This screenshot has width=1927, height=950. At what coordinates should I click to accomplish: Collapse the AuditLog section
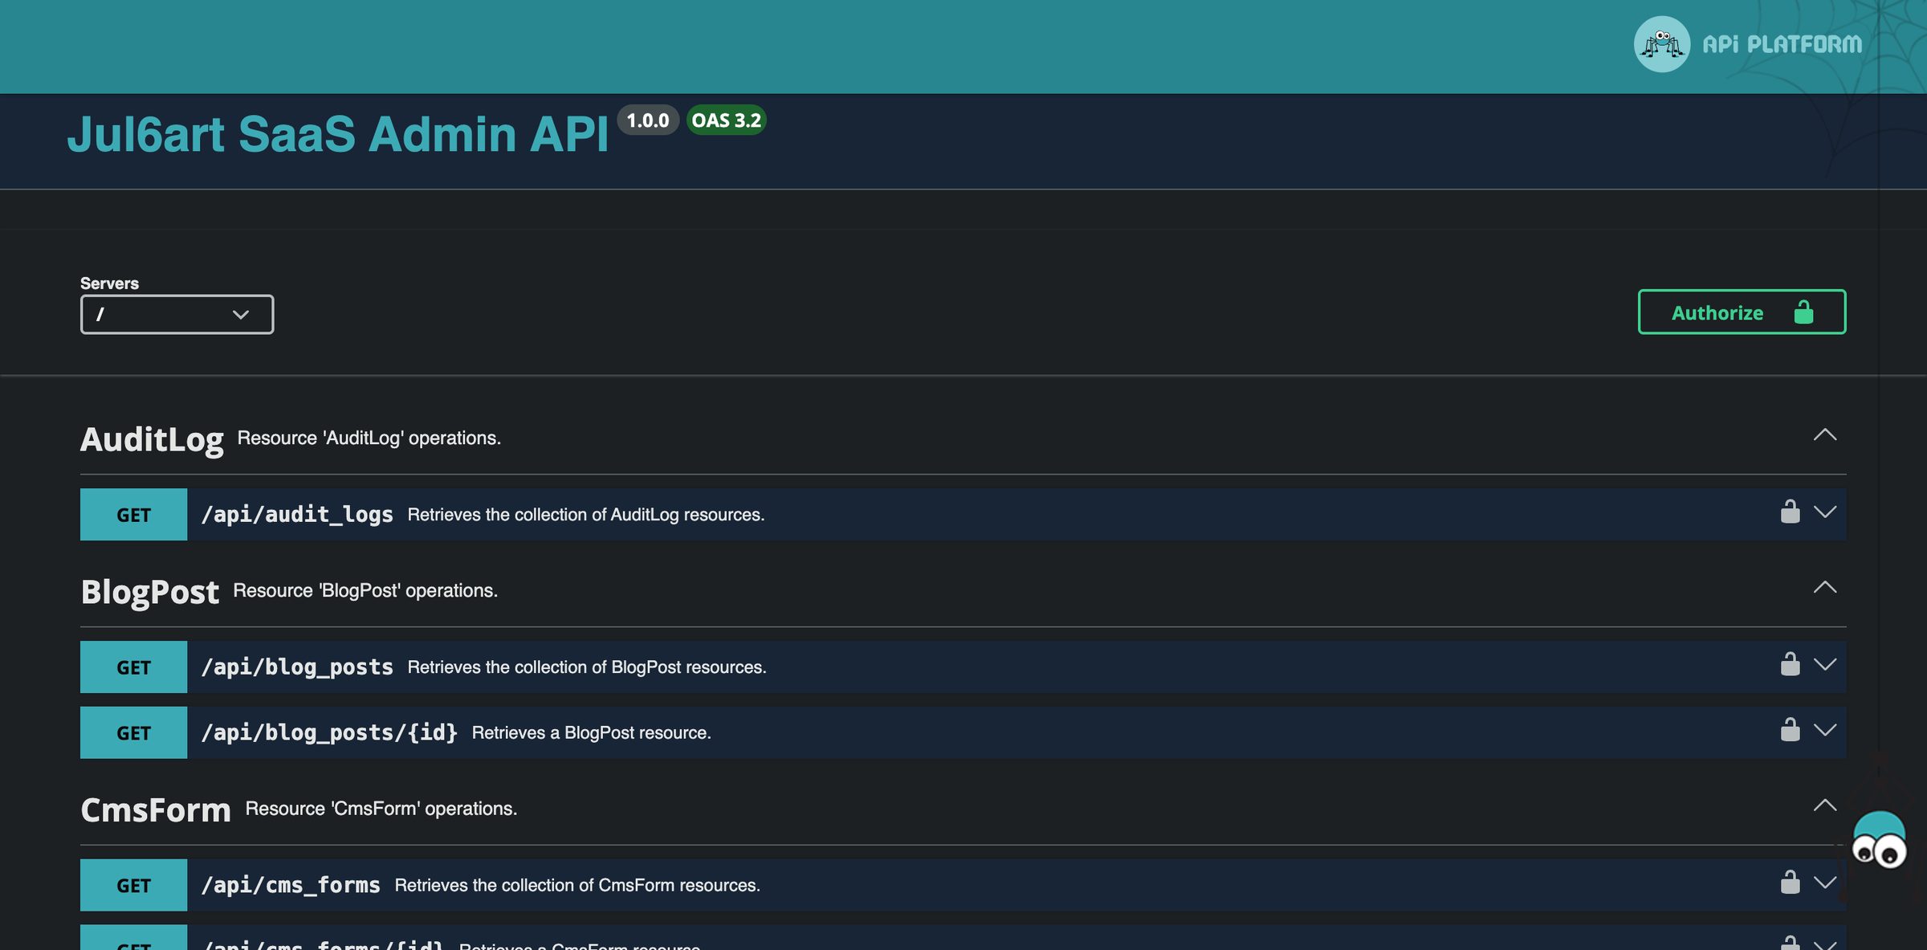coord(1824,435)
